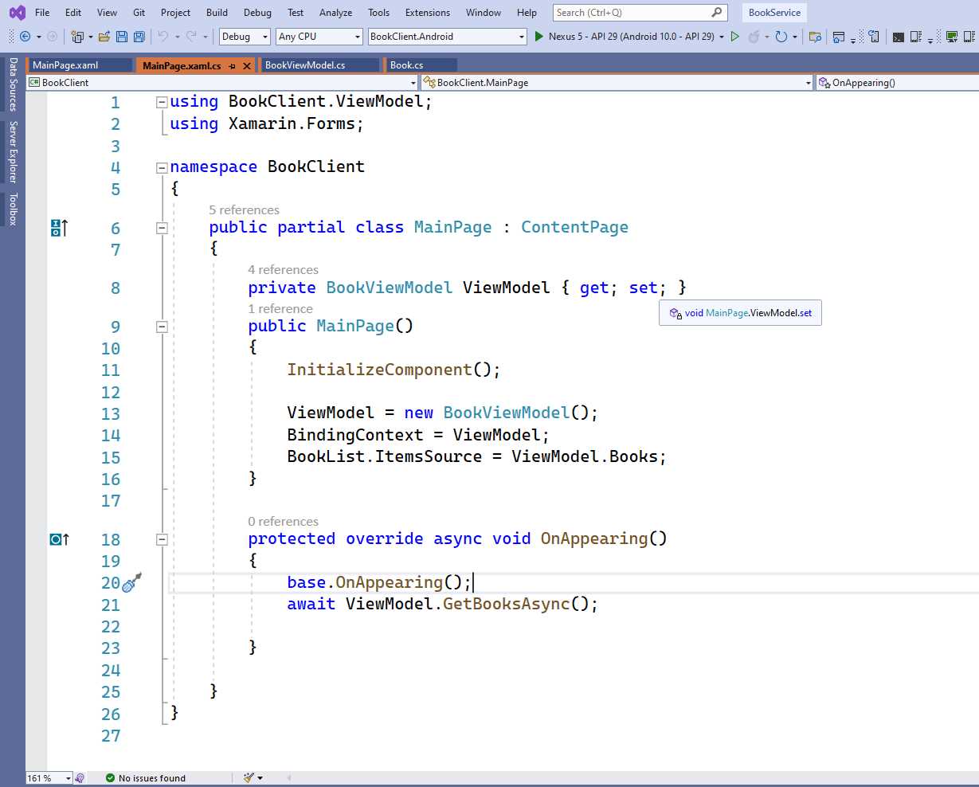This screenshot has height=787, width=979.
Task: Click the document sync toolbar icon
Action: [x=874, y=37]
